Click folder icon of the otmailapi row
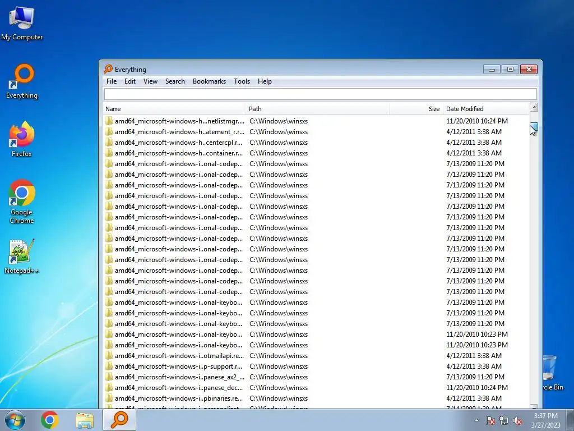The width and height of the screenshot is (574, 431). (x=109, y=355)
